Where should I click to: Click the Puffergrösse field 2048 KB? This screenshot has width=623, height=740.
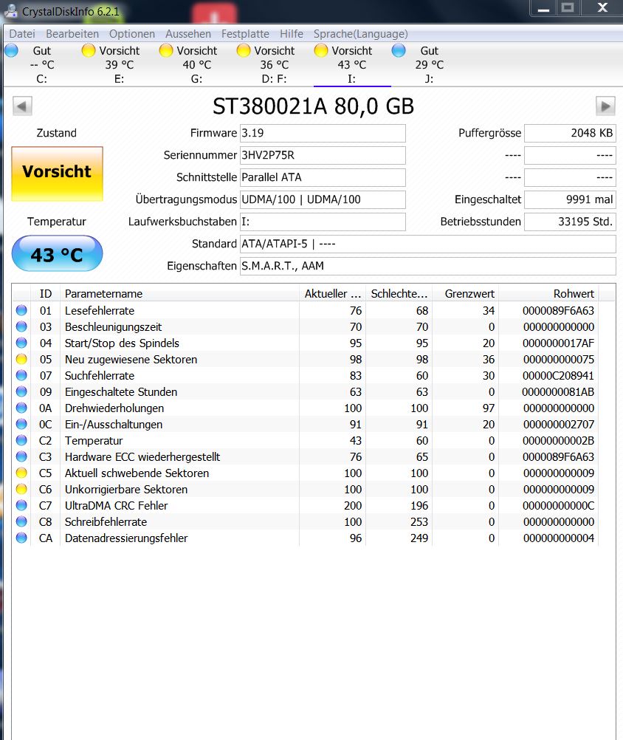coord(570,133)
